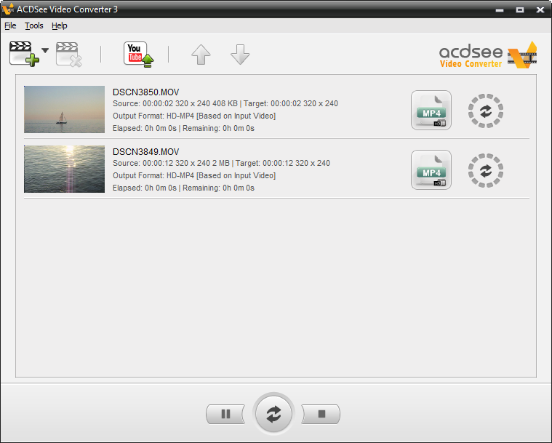This screenshot has width=552, height=443.
Task: Convert only DSCN3849.MOV with its circular icon
Action: point(486,170)
